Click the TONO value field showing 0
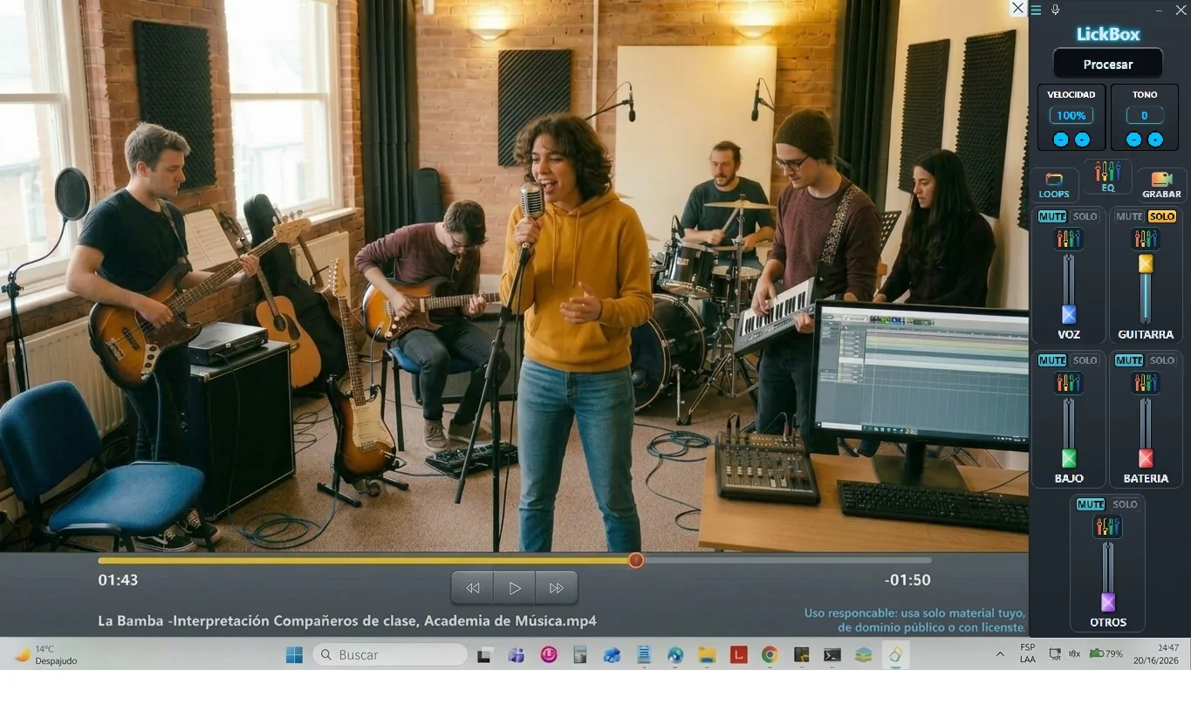1191x718 pixels. (x=1144, y=115)
